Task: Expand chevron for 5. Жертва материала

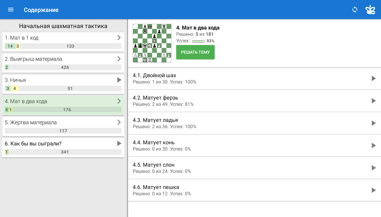Action: pyautogui.click(x=119, y=122)
